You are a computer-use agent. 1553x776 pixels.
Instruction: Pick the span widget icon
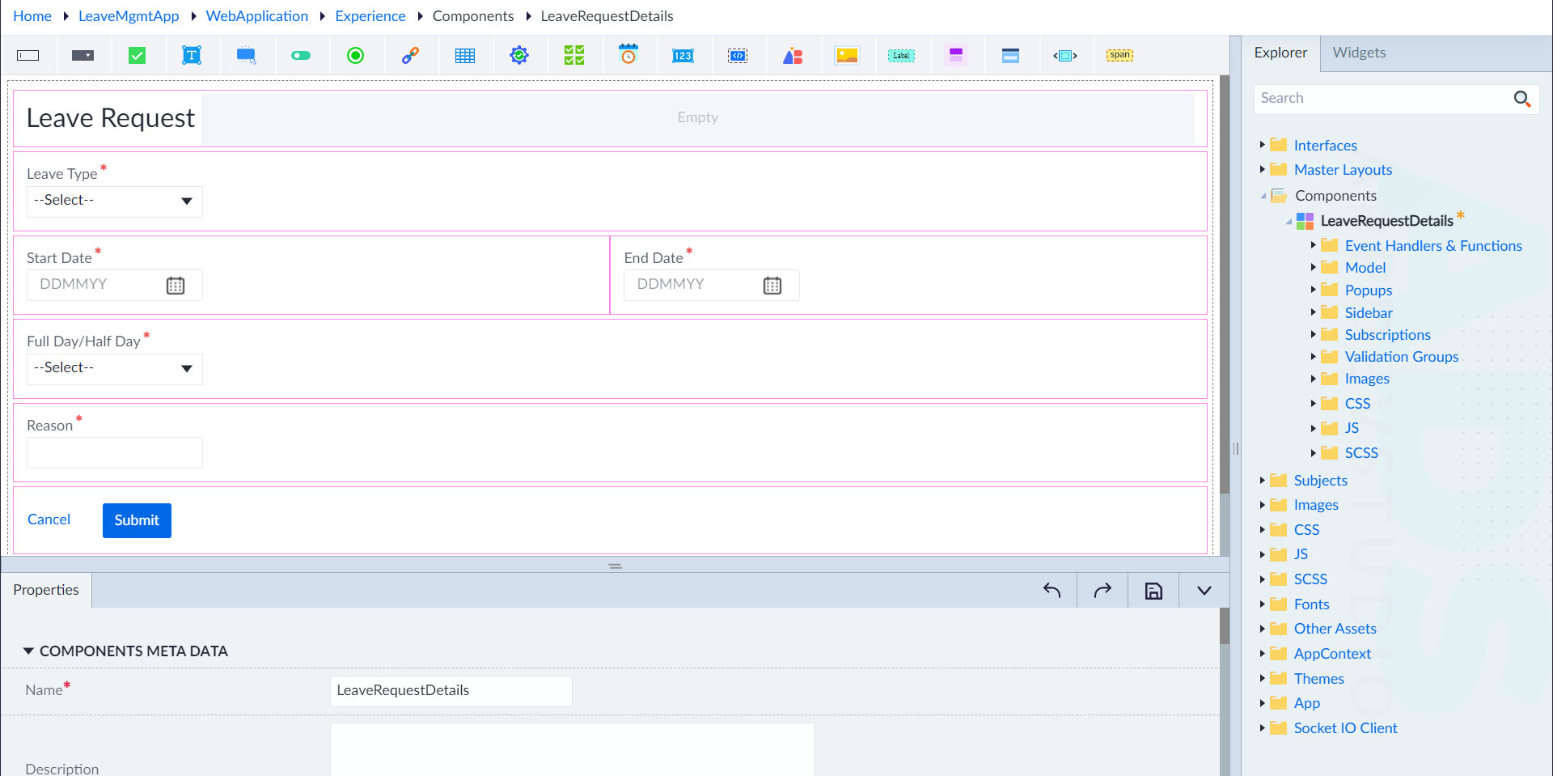click(x=1119, y=55)
